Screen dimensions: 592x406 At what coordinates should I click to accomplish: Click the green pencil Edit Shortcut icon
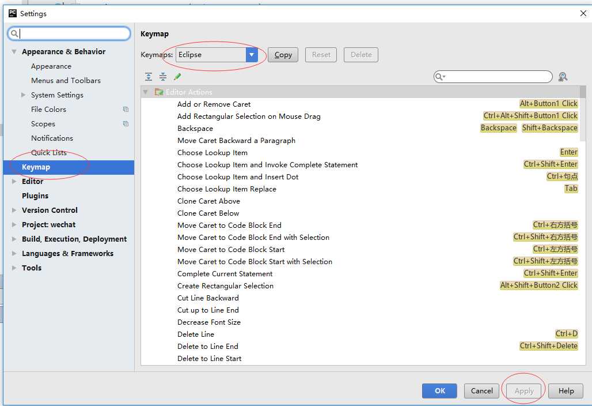[x=177, y=77]
